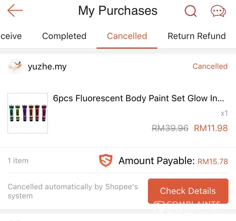Tap the body paint product thumbnail
236x221 pixels.
(28, 113)
